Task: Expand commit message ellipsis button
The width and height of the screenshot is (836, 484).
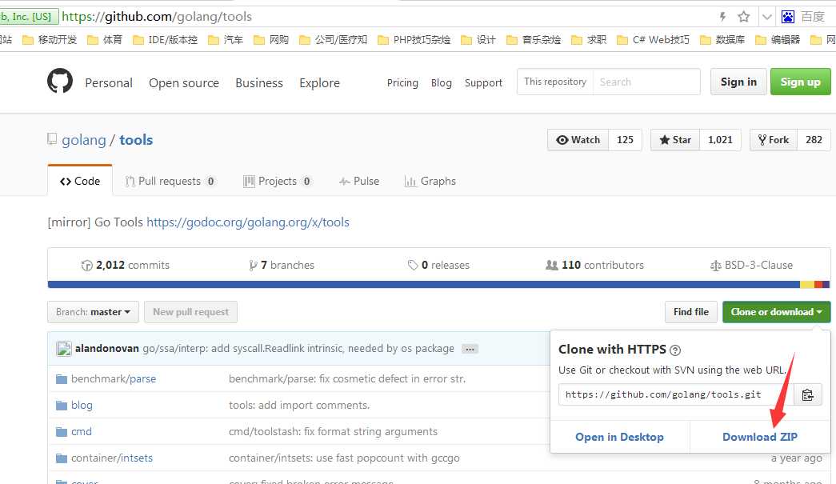Action: (470, 349)
